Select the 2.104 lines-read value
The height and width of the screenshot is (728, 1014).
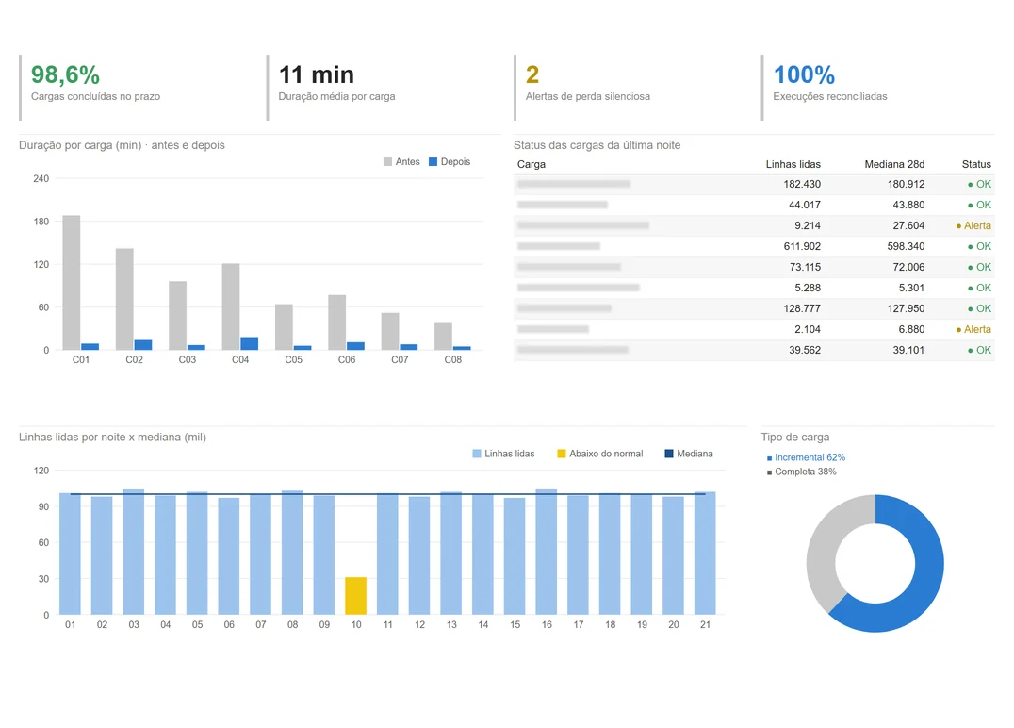tap(808, 329)
